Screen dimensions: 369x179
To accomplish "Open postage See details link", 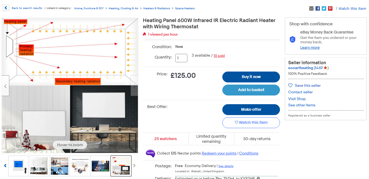I will pyautogui.click(x=226, y=166).
